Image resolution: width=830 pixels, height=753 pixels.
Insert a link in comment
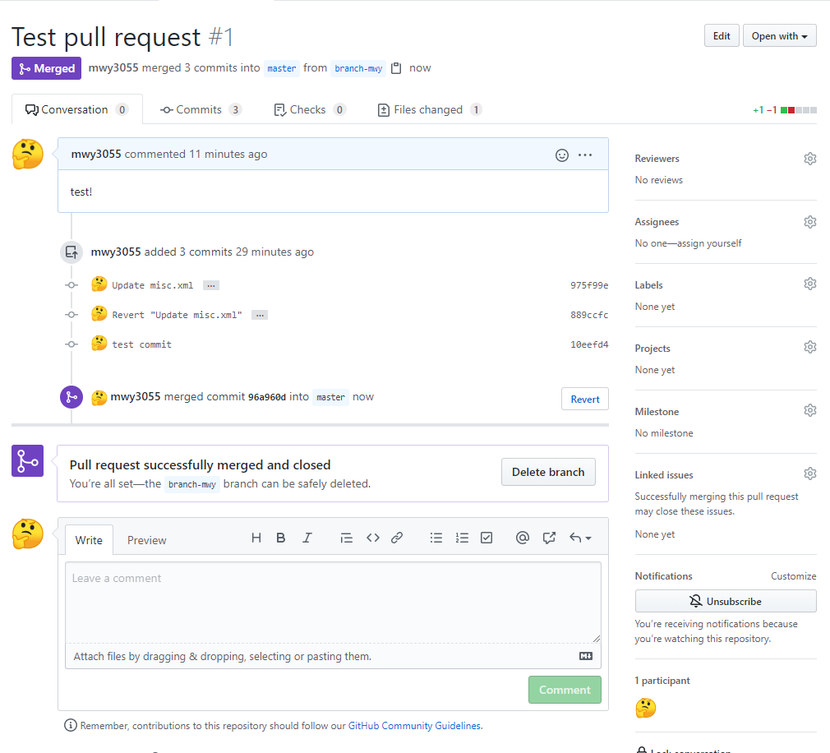[x=397, y=538]
